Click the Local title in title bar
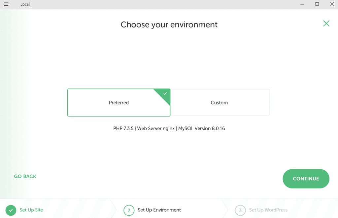The image size is (338, 218). 25,4
